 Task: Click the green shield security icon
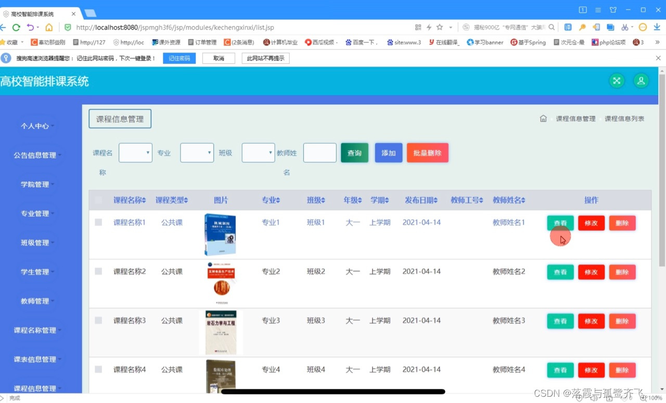(x=68, y=27)
